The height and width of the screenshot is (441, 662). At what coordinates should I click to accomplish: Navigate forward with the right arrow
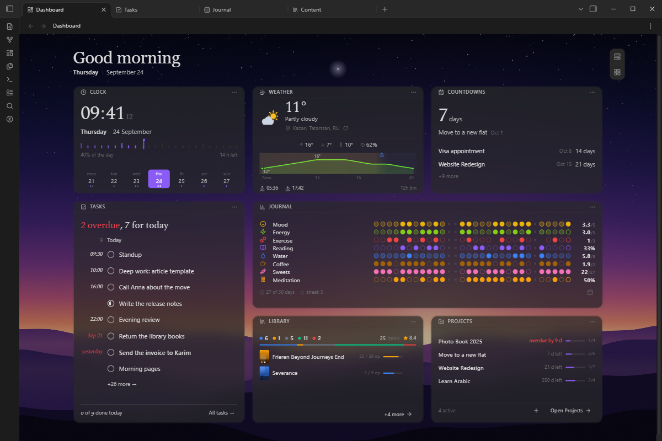[43, 26]
